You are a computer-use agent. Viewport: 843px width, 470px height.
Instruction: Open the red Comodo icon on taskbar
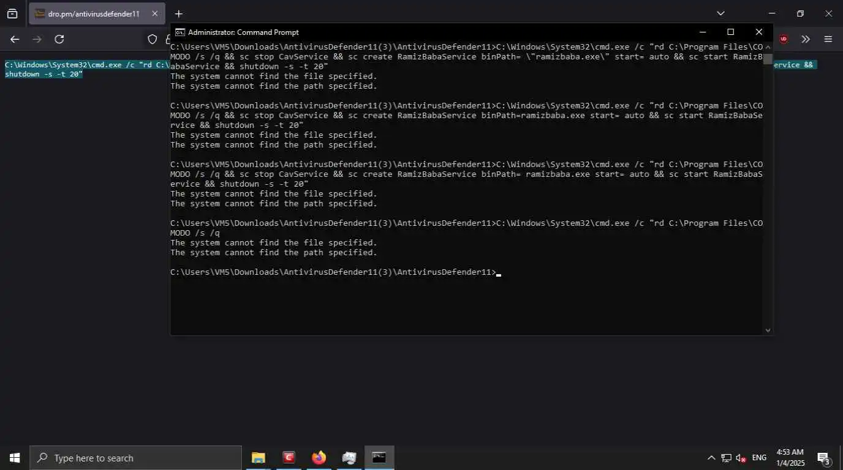pyautogui.click(x=289, y=458)
